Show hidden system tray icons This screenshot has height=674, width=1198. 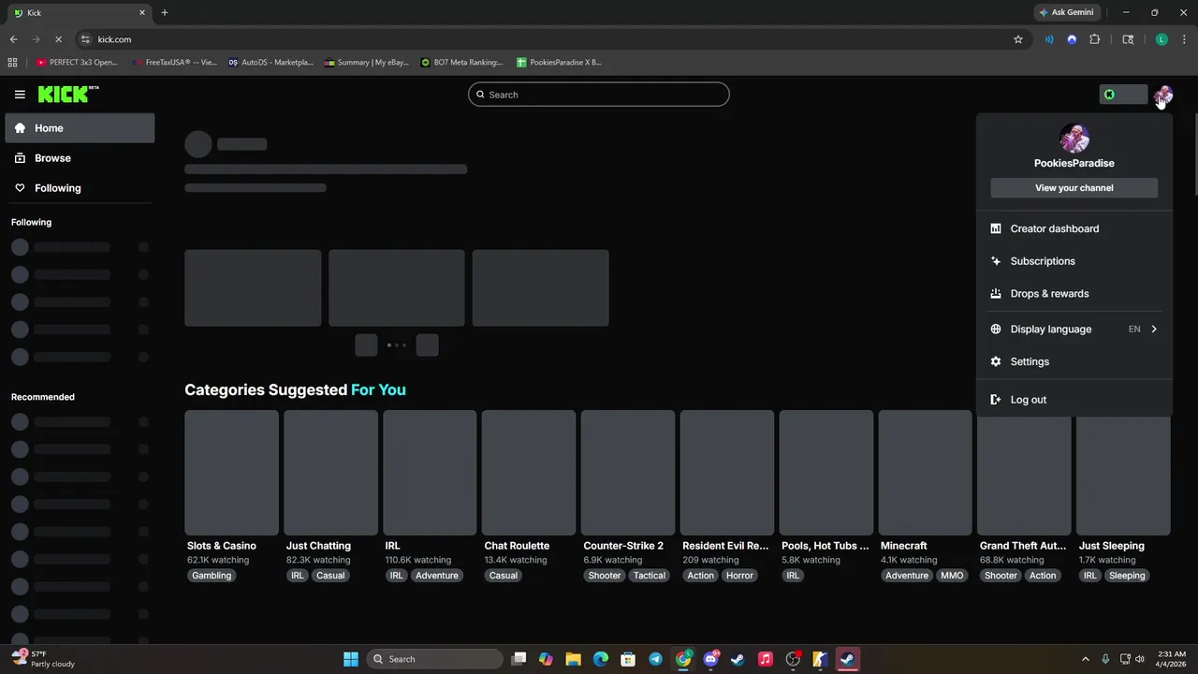pyautogui.click(x=1086, y=659)
